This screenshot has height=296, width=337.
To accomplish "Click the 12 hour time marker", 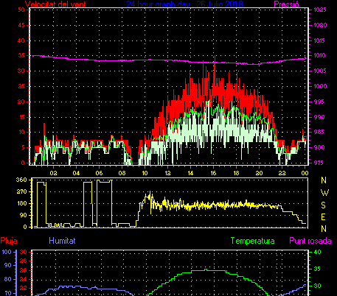I will pyautogui.click(x=167, y=173).
